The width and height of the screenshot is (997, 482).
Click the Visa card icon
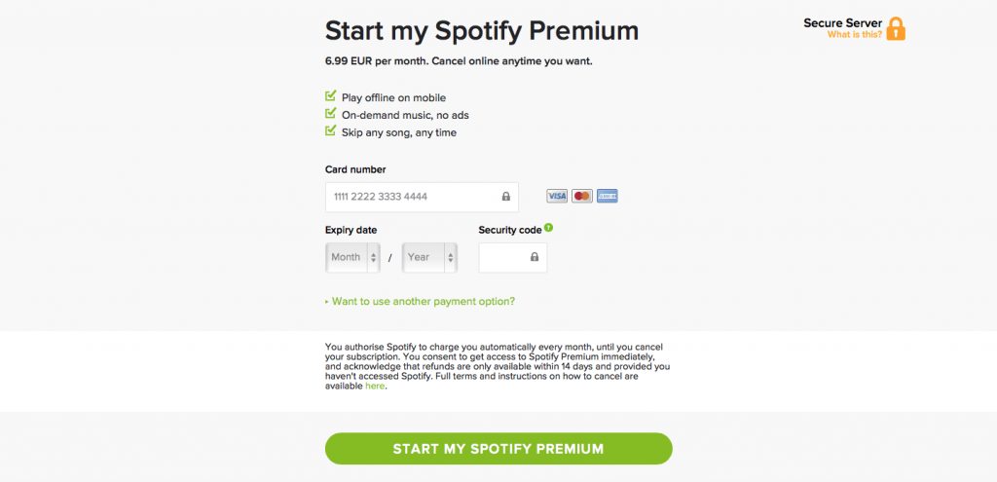click(557, 196)
